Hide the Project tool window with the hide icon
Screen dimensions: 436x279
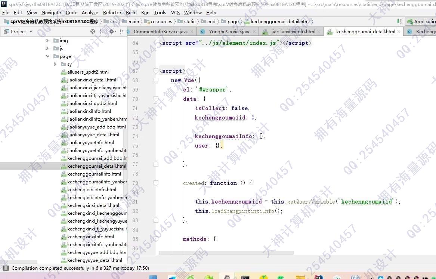click(x=122, y=31)
